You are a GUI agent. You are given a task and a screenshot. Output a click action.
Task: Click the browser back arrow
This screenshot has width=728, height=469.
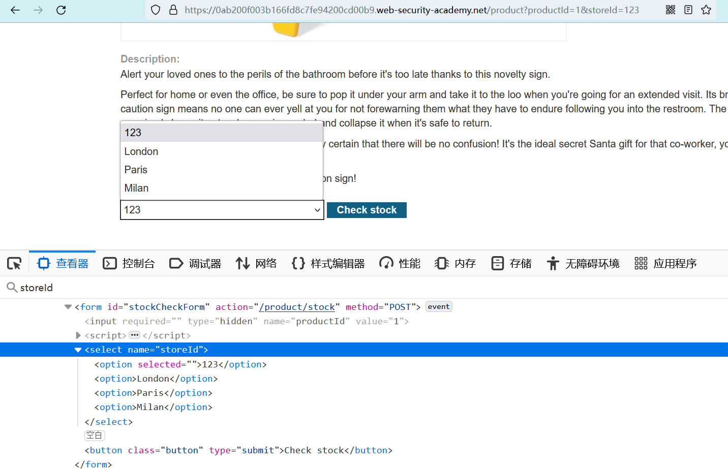pyautogui.click(x=15, y=10)
